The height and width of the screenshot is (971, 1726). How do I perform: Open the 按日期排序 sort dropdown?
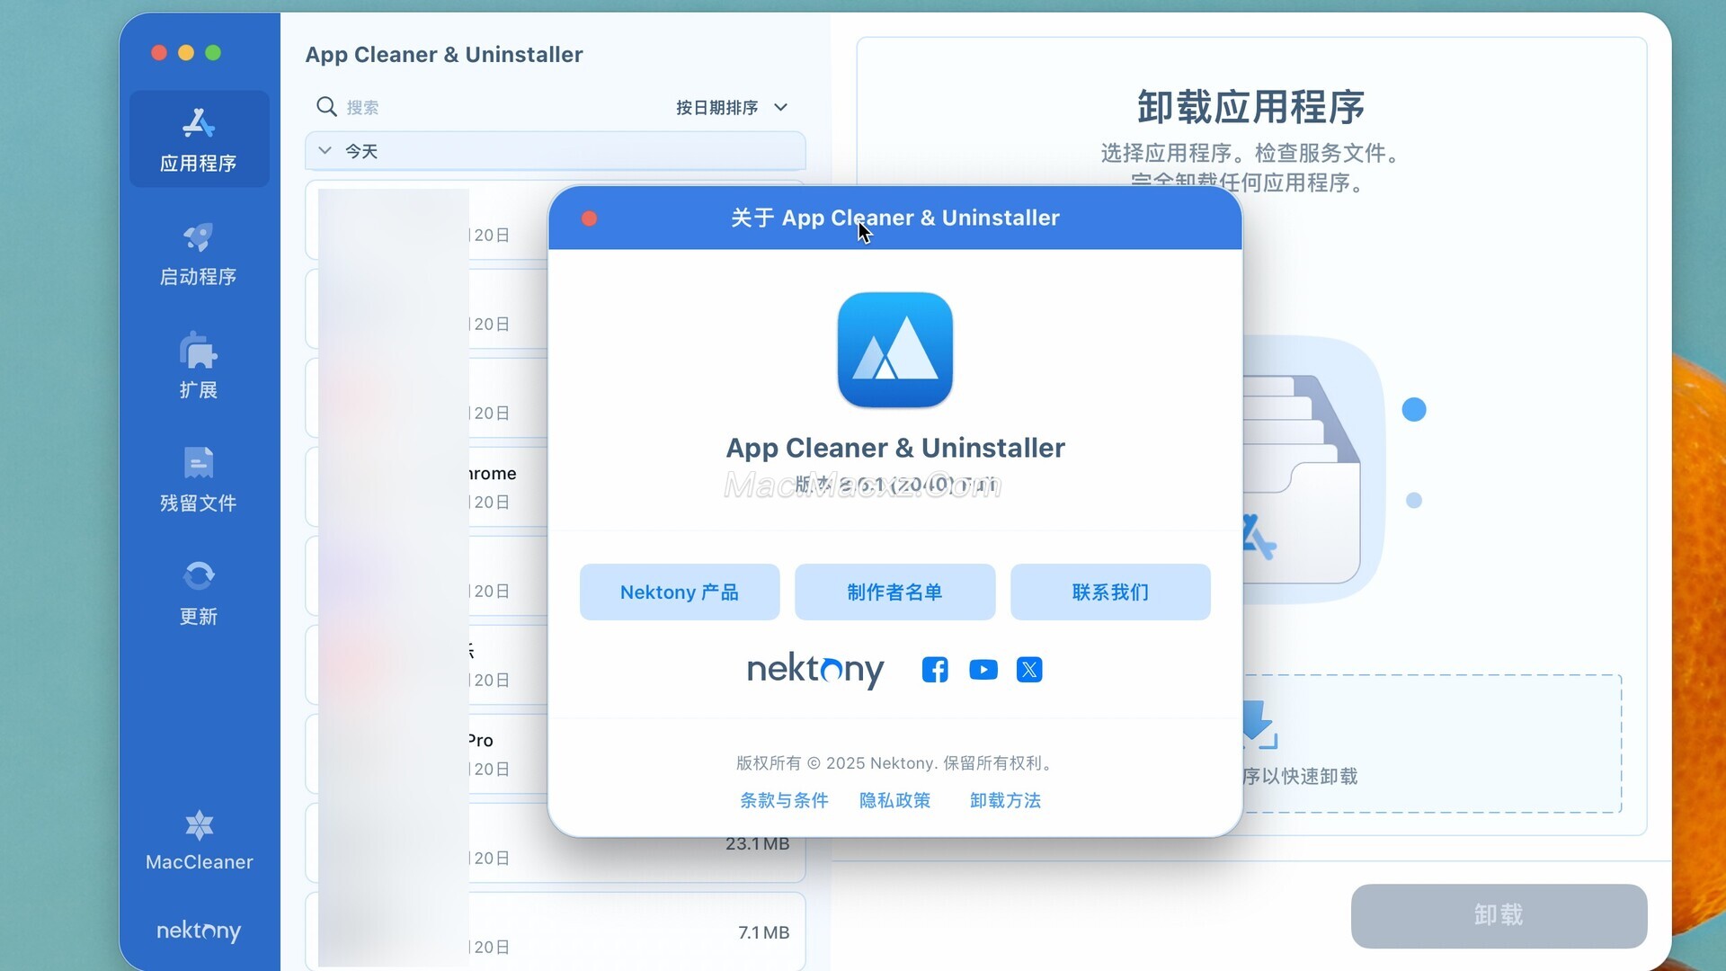[x=732, y=107]
